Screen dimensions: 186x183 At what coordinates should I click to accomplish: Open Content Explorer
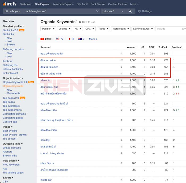pos(118,4)
